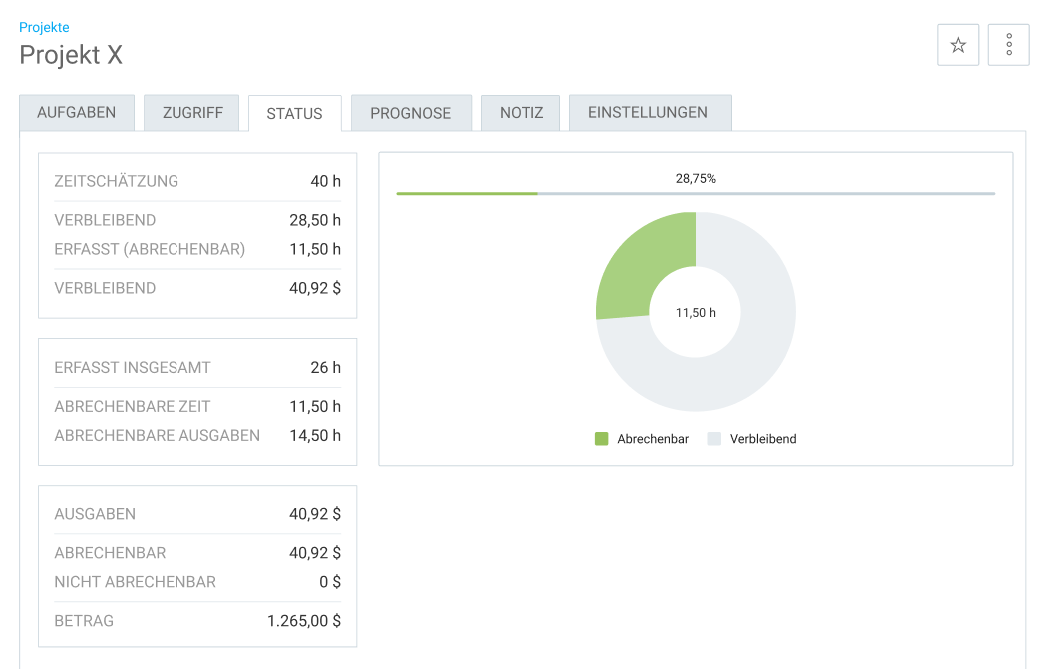Click the 11,50 h donut center label
This screenshot has height=669, width=1059.
pyautogui.click(x=696, y=312)
